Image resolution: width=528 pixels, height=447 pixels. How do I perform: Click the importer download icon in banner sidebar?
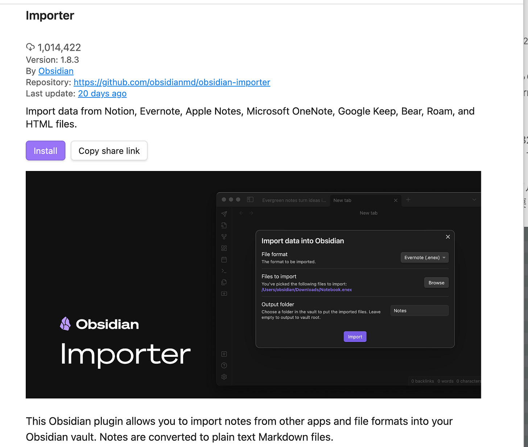[224, 293]
